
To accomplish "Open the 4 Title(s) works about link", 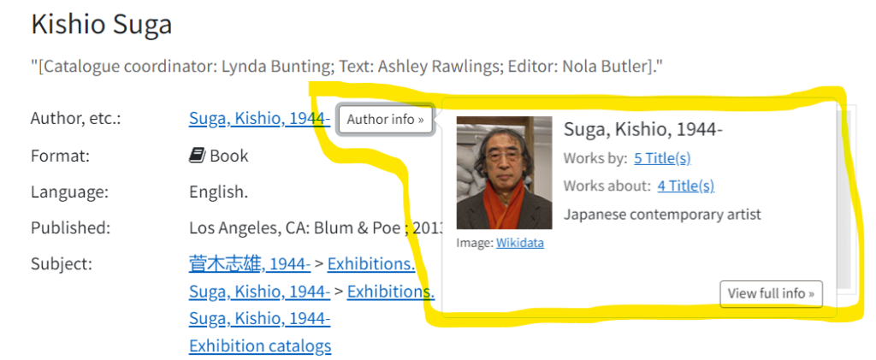I will 685,186.
